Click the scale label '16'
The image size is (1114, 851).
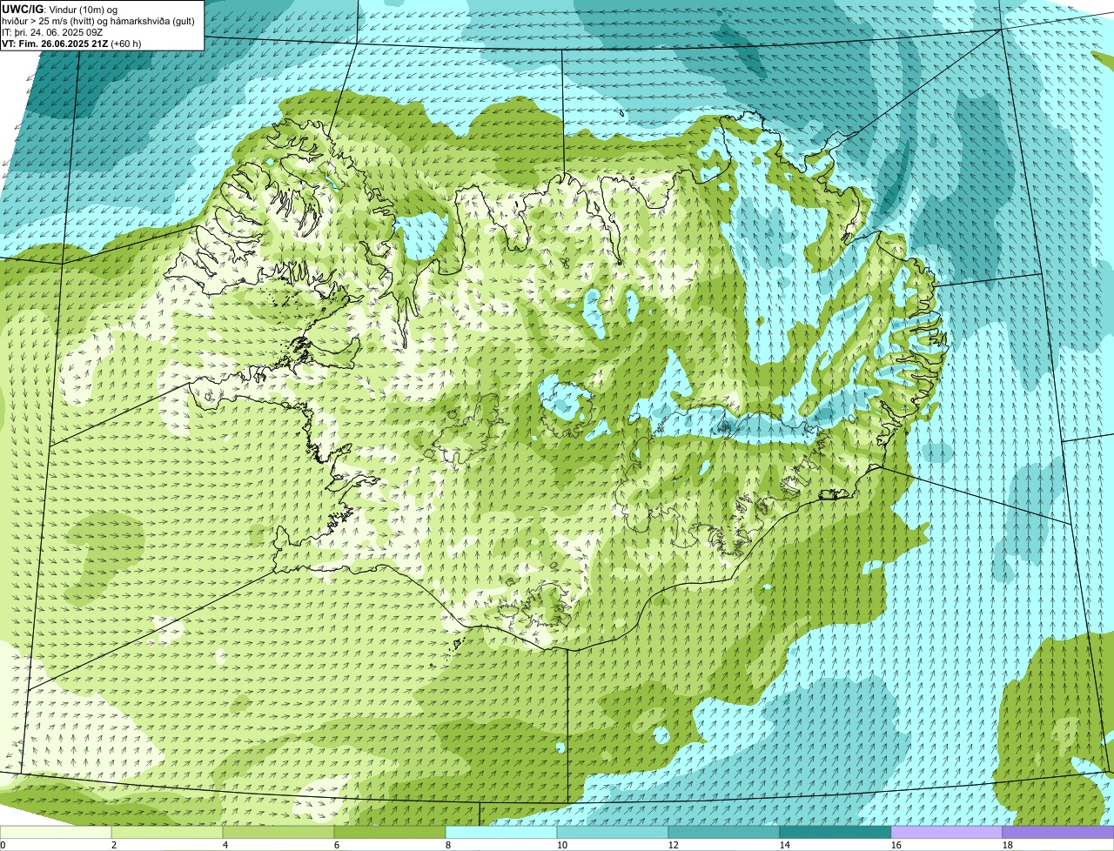tap(896, 845)
